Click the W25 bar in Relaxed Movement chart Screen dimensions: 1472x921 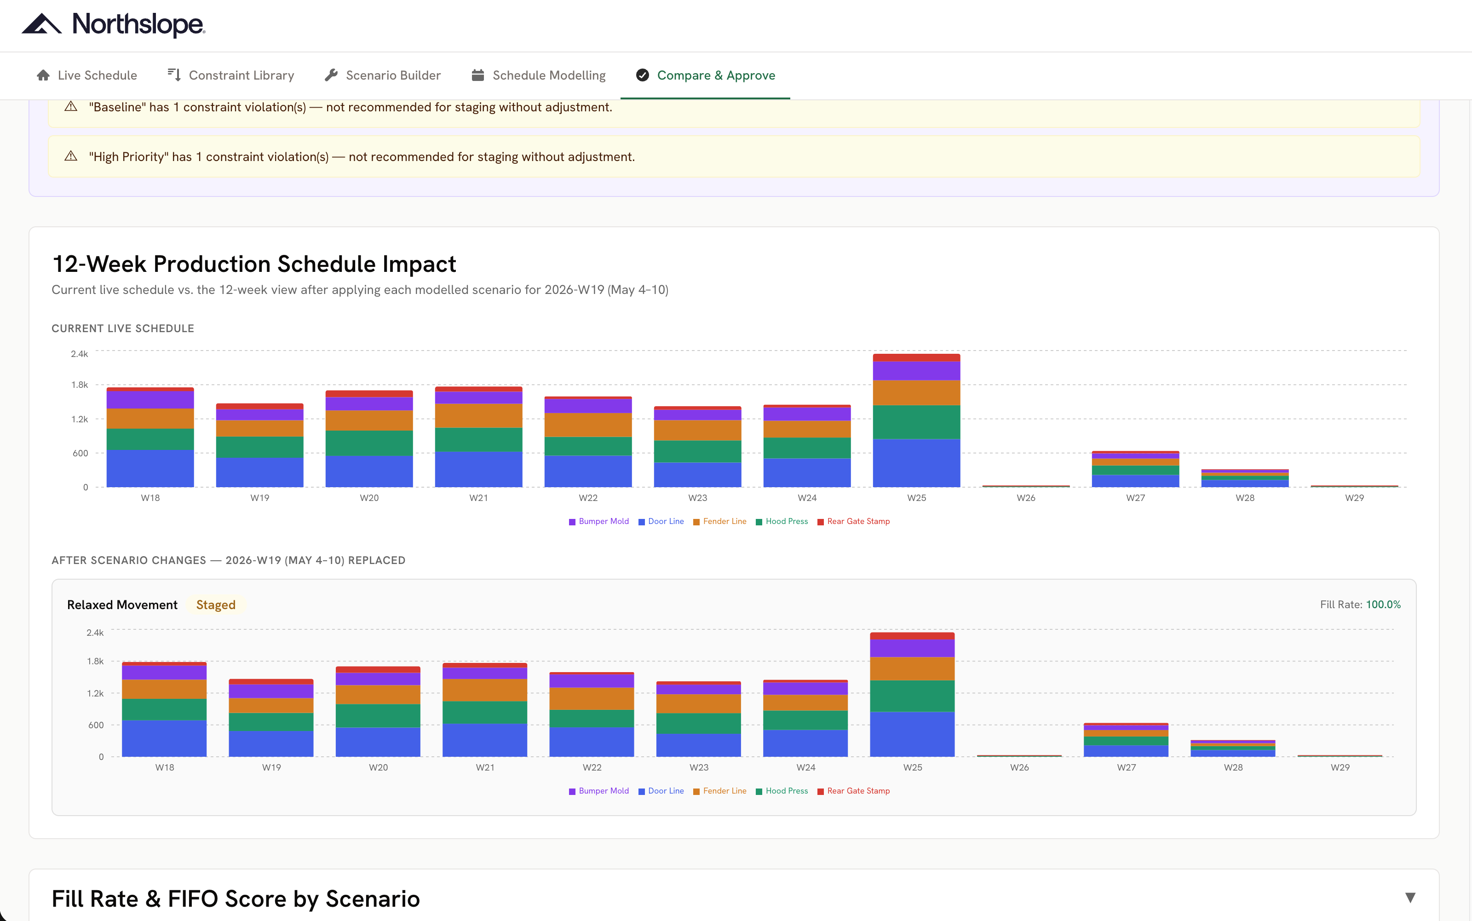(x=912, y=694)
